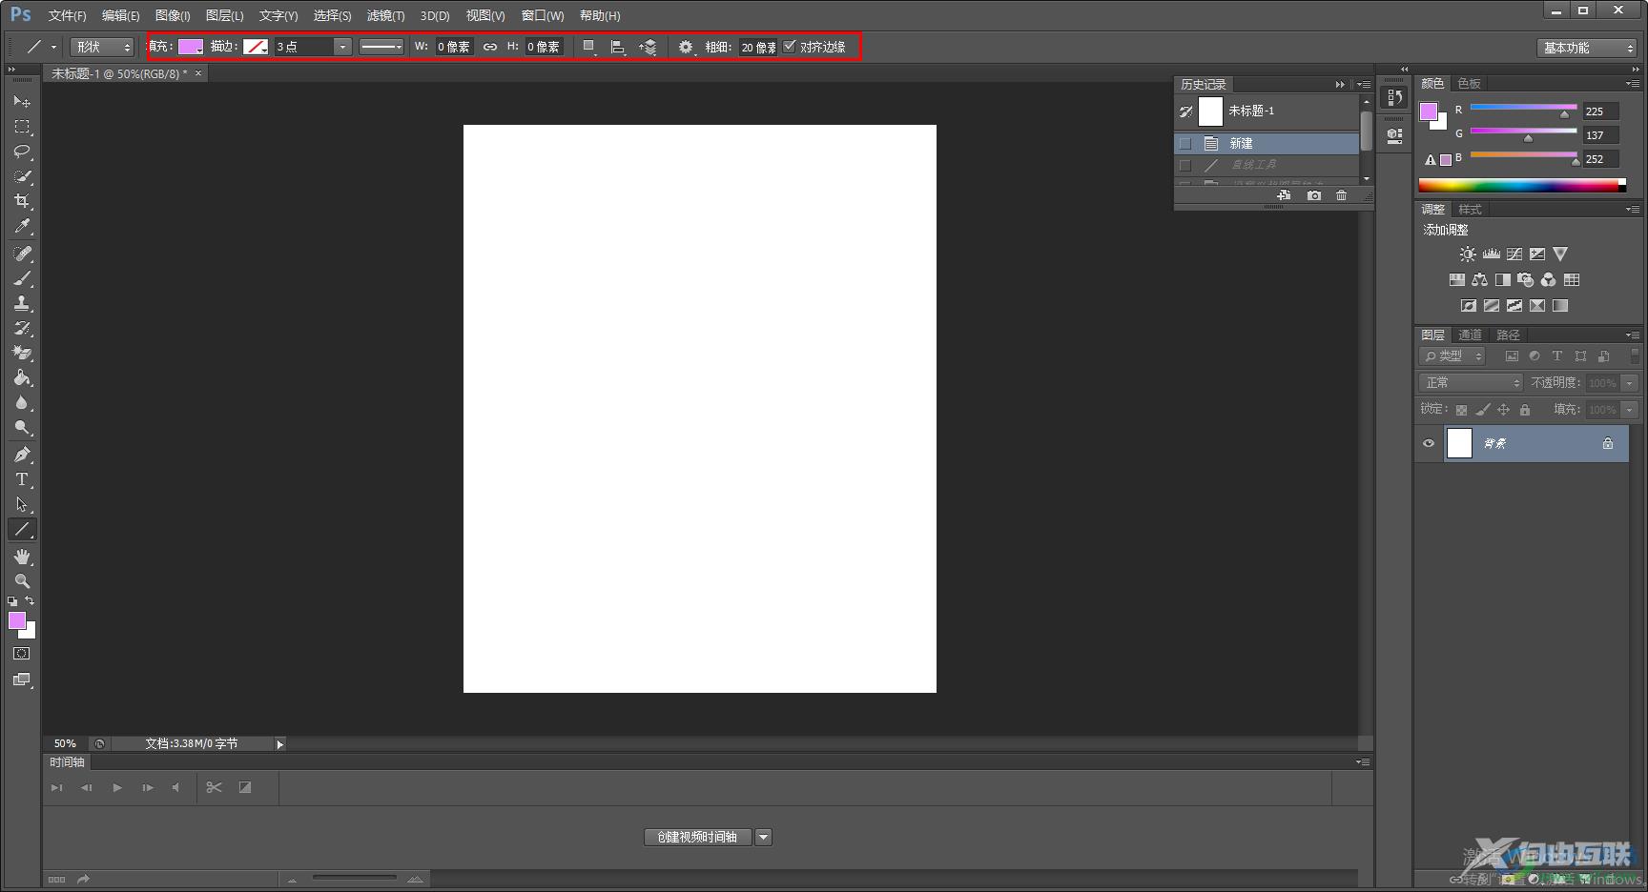This screenshot has height=892, width=1648.
Task: Toggle lock transparent pixels
Action: [x=1462, y=410]
